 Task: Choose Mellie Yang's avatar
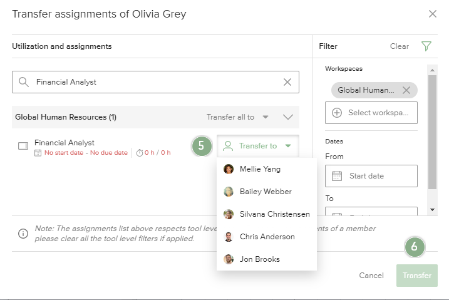pos(229,169)
